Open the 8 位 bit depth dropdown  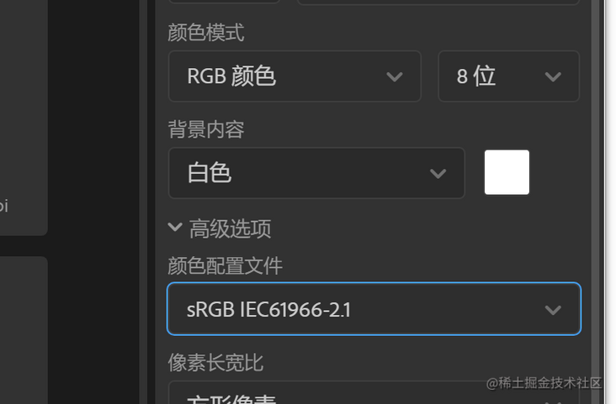click(x=509, y=76)
